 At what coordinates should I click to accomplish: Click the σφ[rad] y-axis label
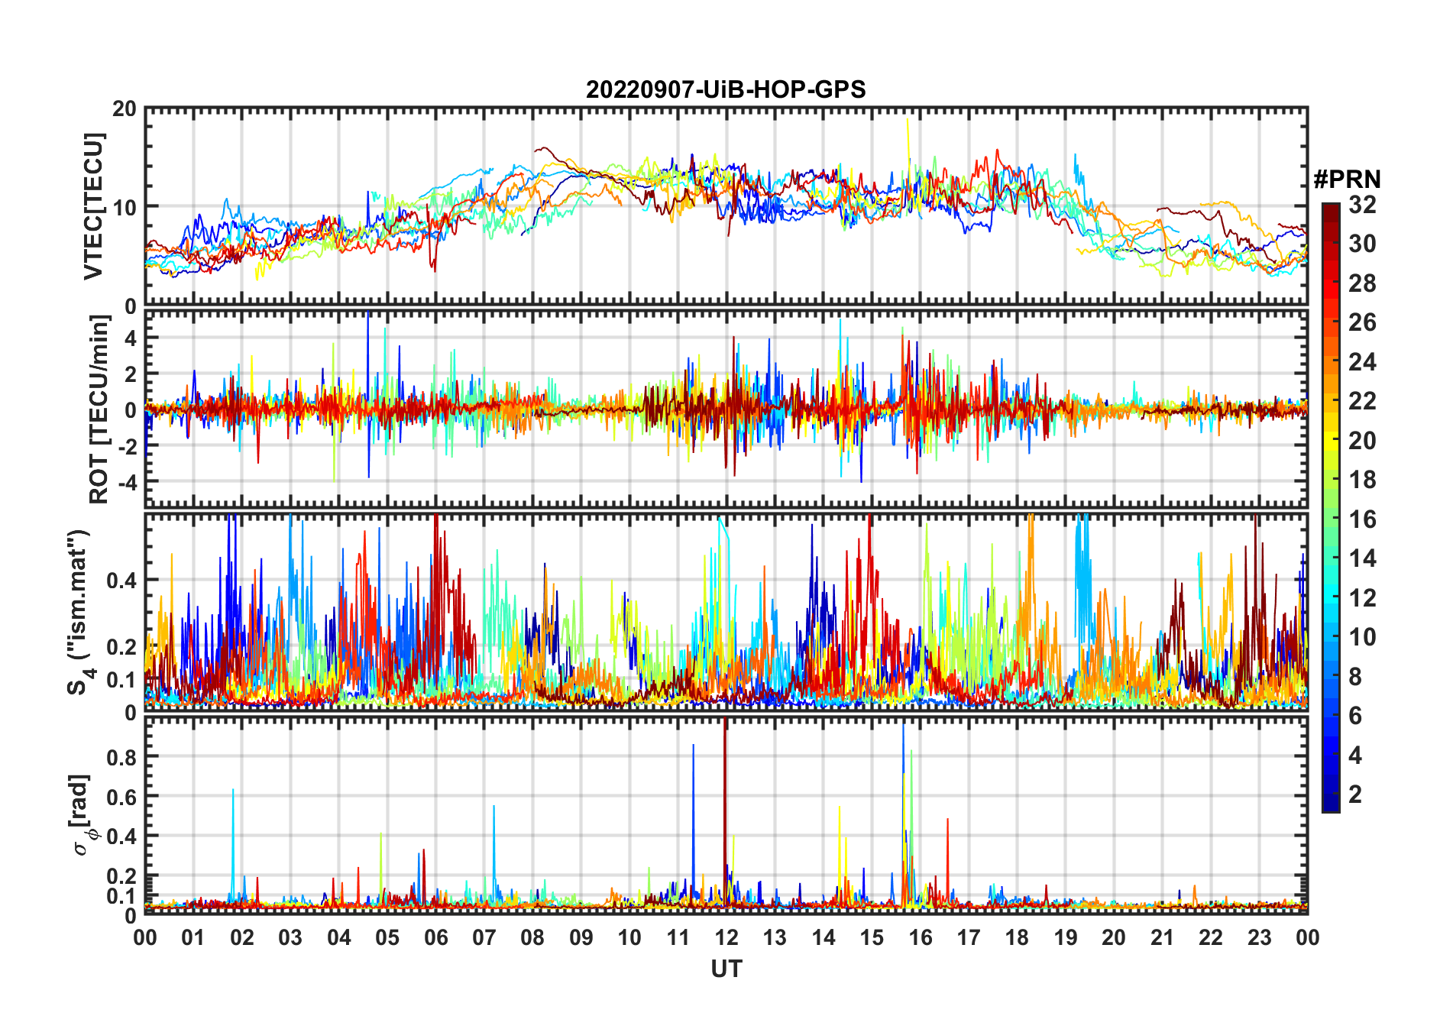pyautogui.click(x=82, y=815)
